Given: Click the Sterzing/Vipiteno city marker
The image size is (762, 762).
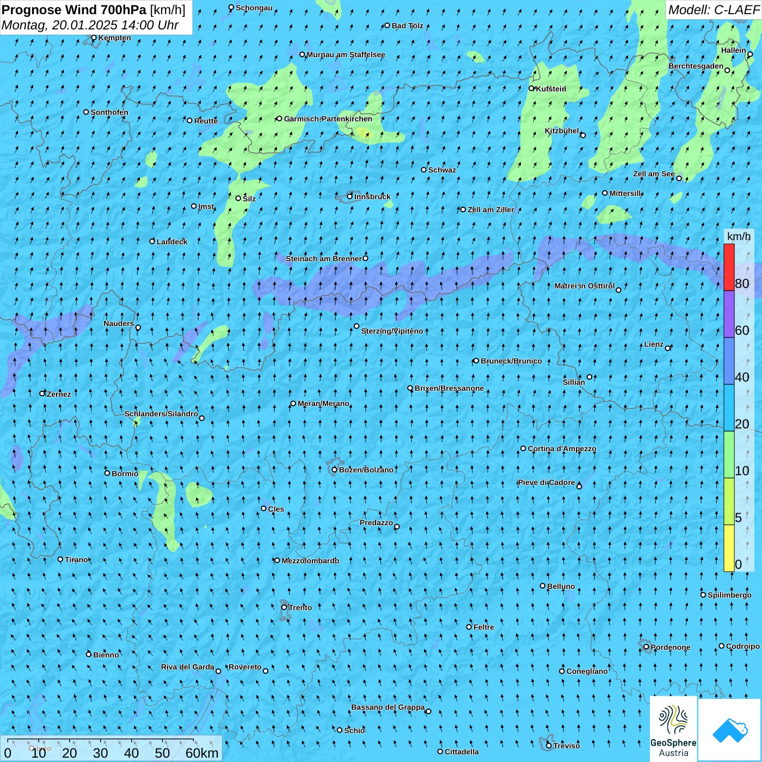Looking at the screenshot, I should 357,327.
